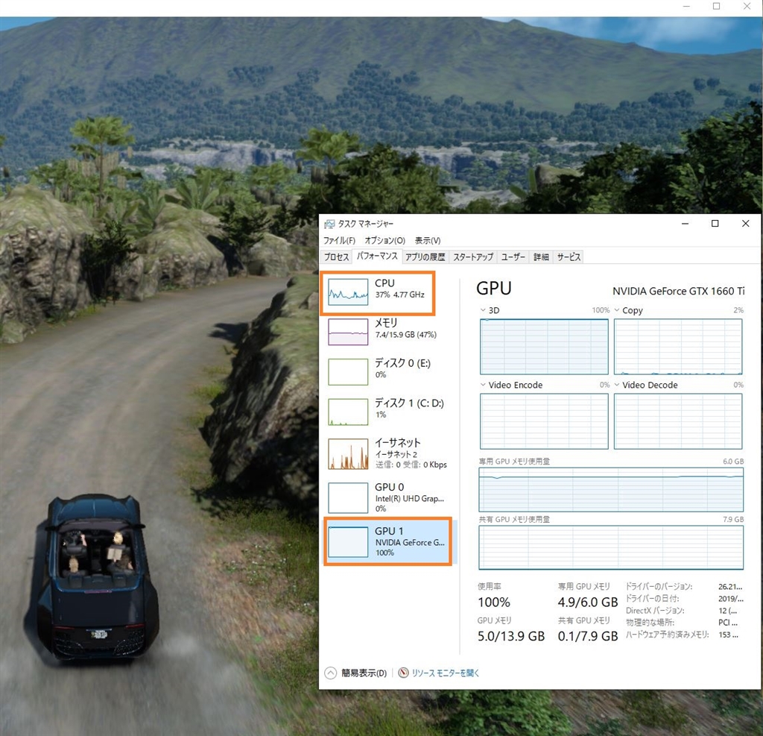Viewport: 763px width, 736px height.
Task: Click the ハードウェア予約済みメモリ label
Action: [x=667, y=634]
